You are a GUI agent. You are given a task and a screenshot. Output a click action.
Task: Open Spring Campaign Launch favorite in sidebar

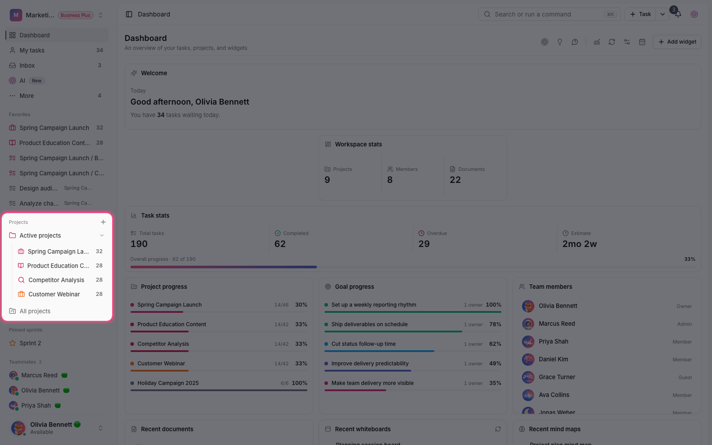[57, 128]
